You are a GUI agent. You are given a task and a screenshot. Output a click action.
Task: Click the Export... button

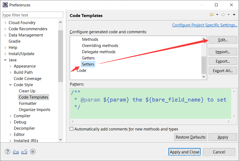click(223, 61)
